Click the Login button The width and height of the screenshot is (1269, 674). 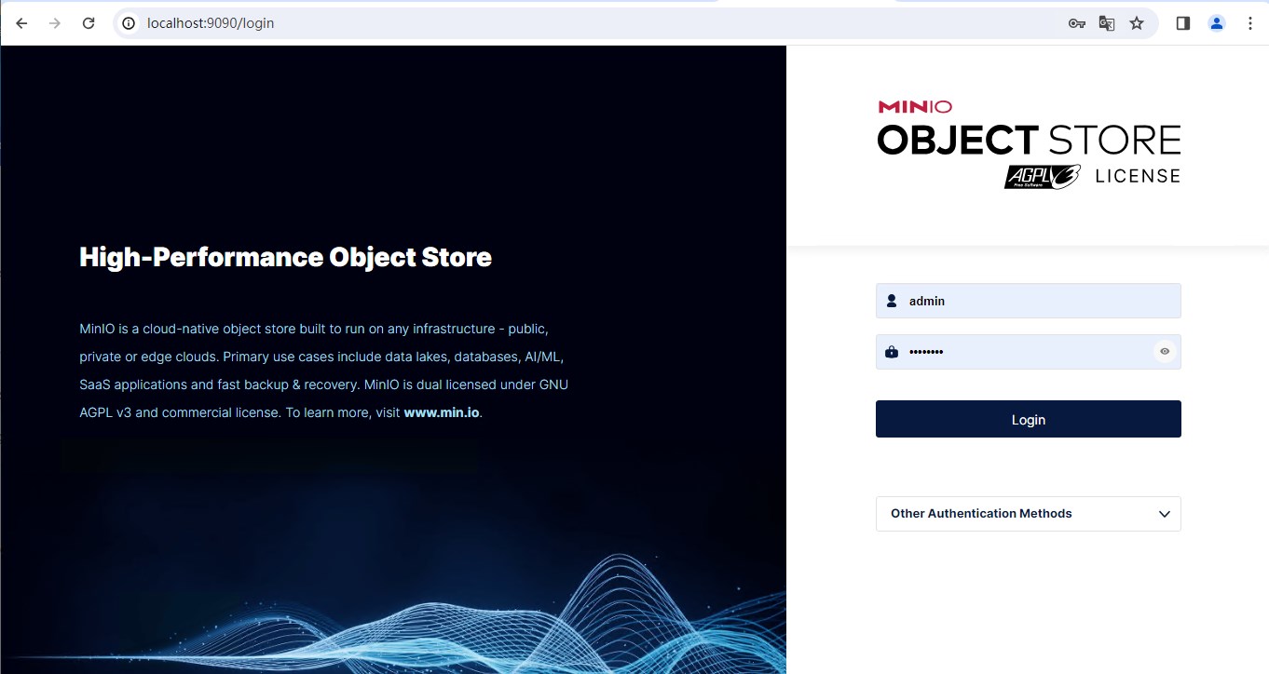point(1029,419)
